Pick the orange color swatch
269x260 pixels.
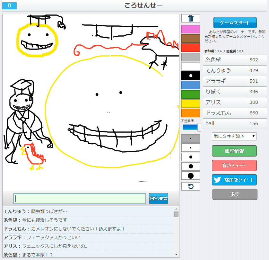pos(191,113)
